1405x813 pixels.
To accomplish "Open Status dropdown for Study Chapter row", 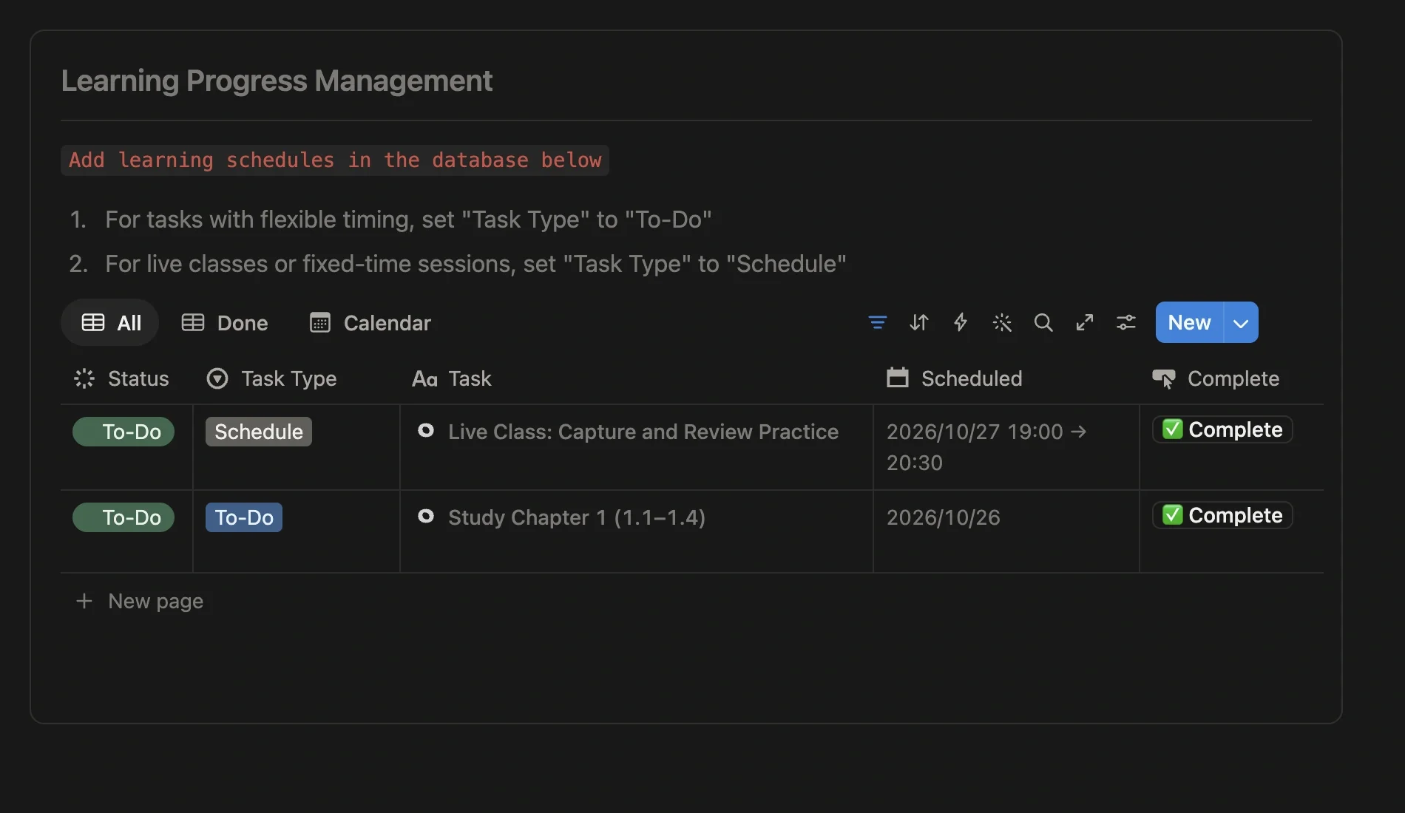I will point(123,517).
